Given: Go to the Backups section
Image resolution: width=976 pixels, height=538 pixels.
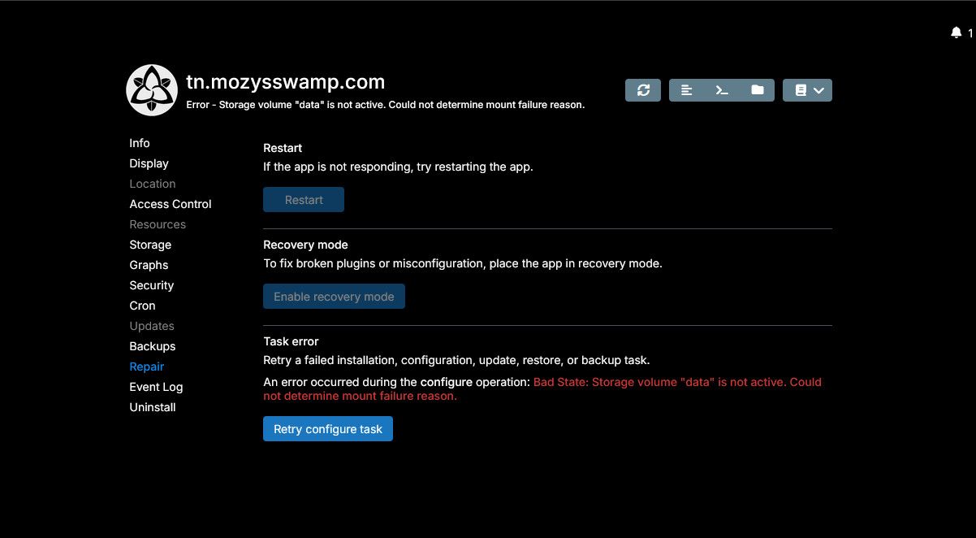Looking at the screenshot, I should [152, 346].
